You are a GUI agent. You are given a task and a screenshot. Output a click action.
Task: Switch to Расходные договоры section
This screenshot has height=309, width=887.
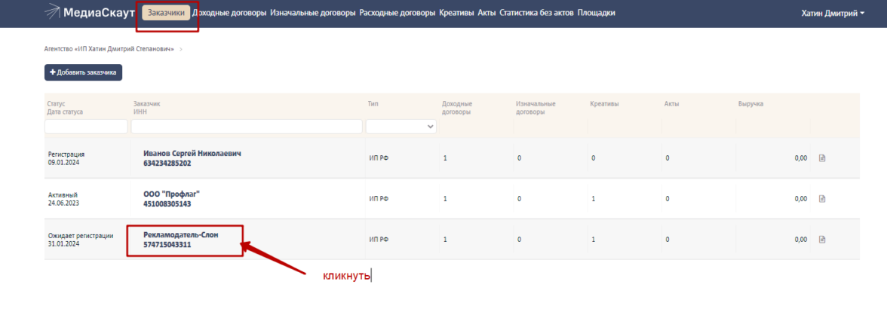tap(397, 13)
